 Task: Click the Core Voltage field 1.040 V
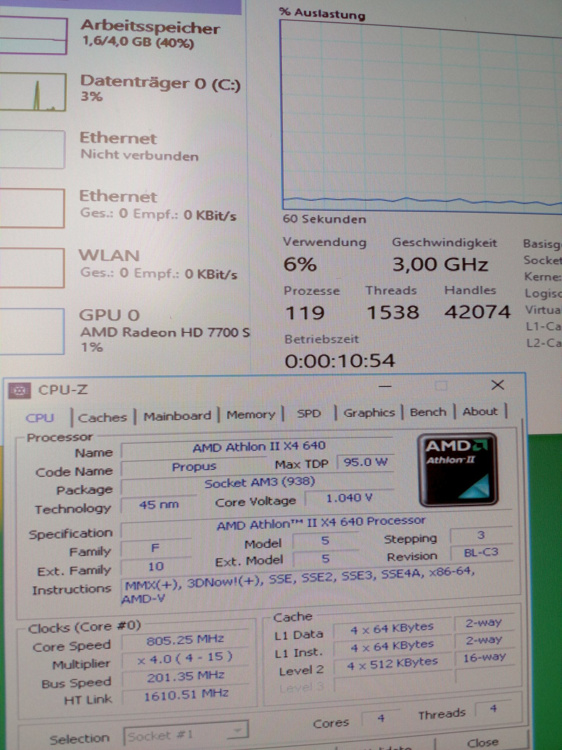[349, 498]
